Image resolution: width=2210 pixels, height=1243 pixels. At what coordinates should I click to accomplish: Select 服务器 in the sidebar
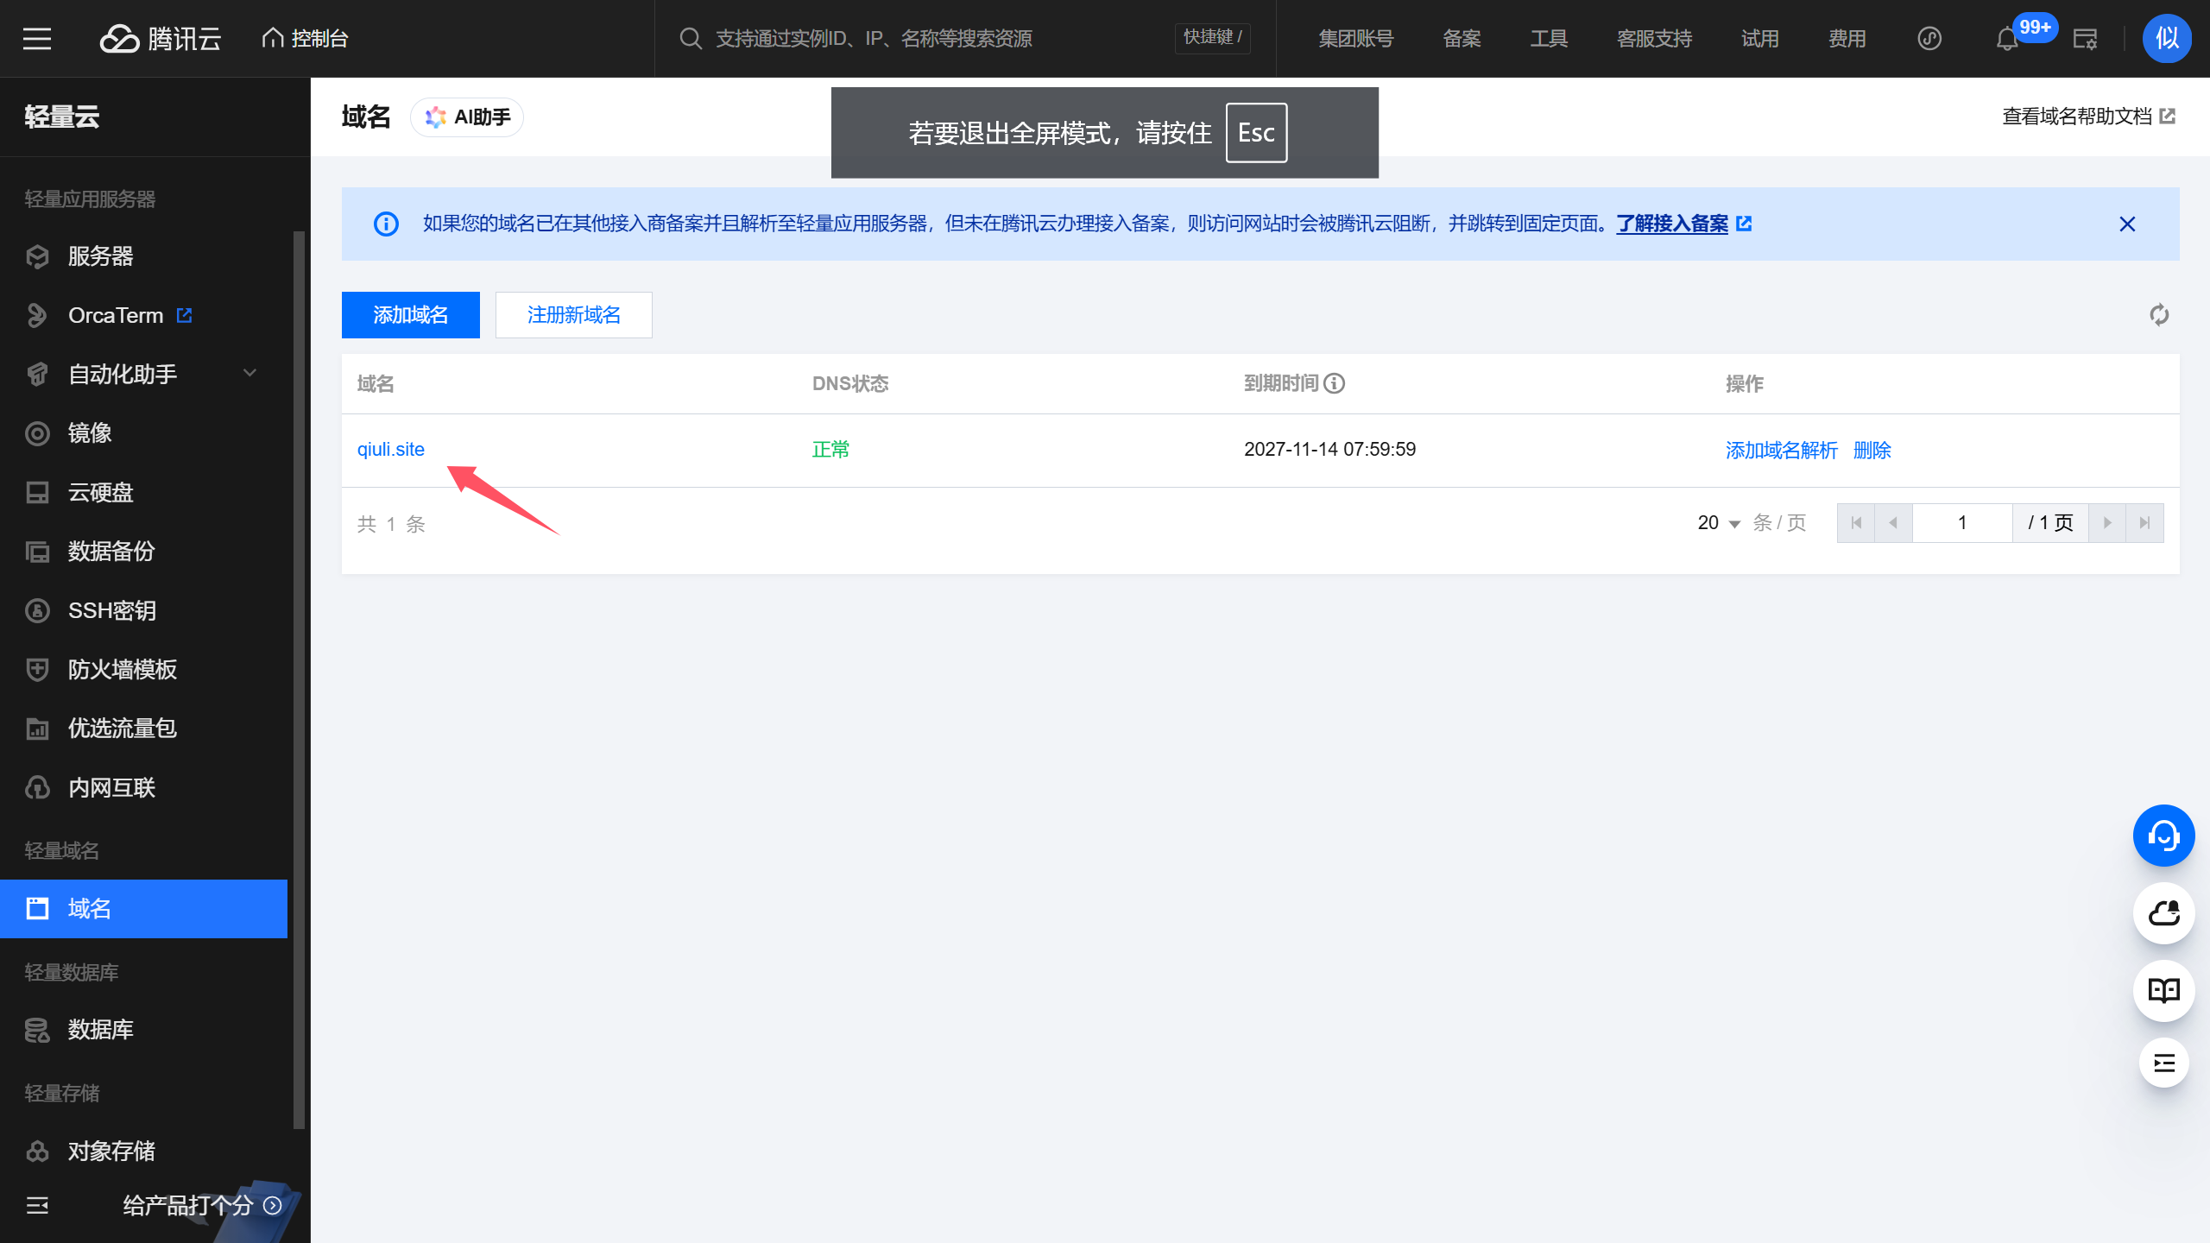pos(100,256)
